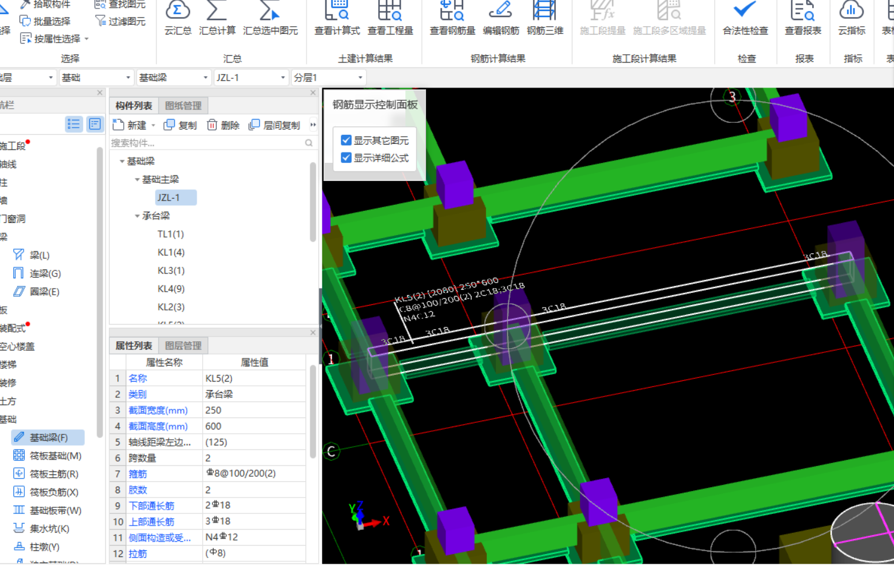Screen dimensions: 894x565
Task: Run 汇总计算 summary calculation
Action: pyautogui.click(x=217, y=18)
